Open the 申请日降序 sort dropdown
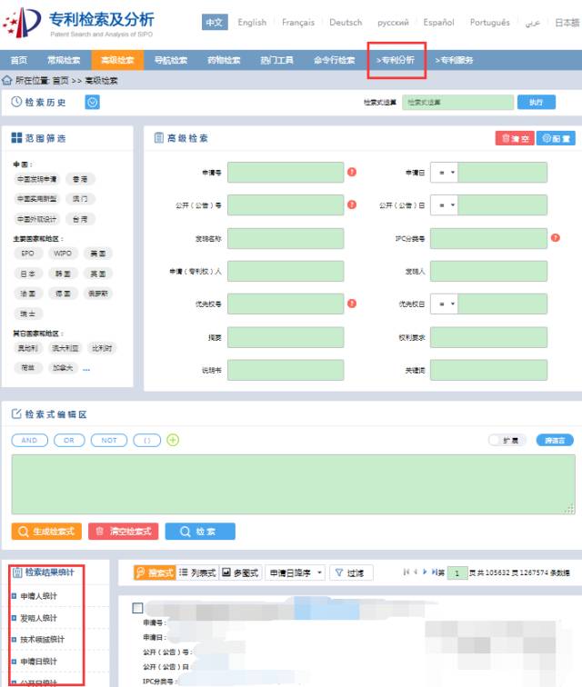 296,572
